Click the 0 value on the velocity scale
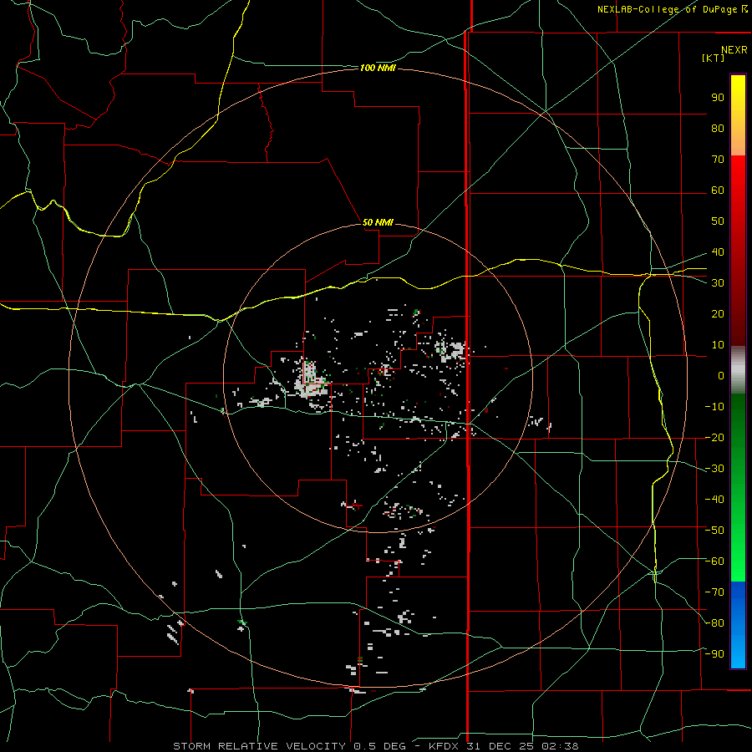Viewport: 752px width, 752px height. click(x=721, y=376)
